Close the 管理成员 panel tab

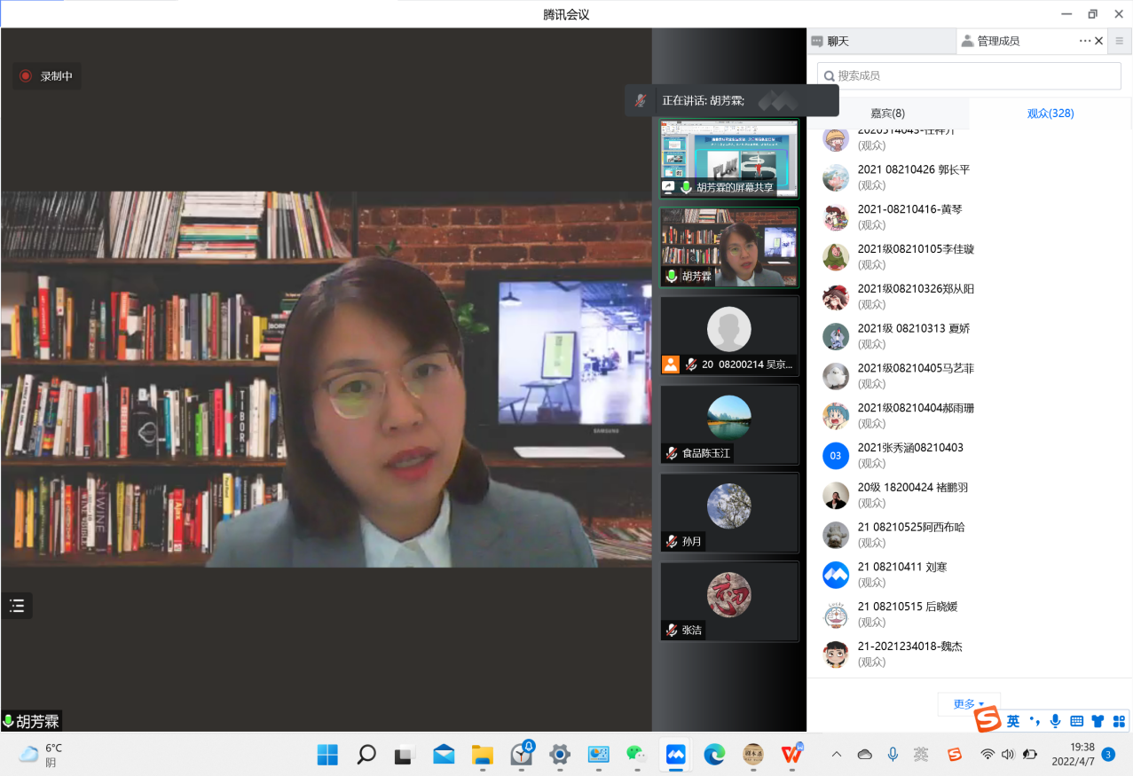pyautogui.click(x=1099, y=41)
